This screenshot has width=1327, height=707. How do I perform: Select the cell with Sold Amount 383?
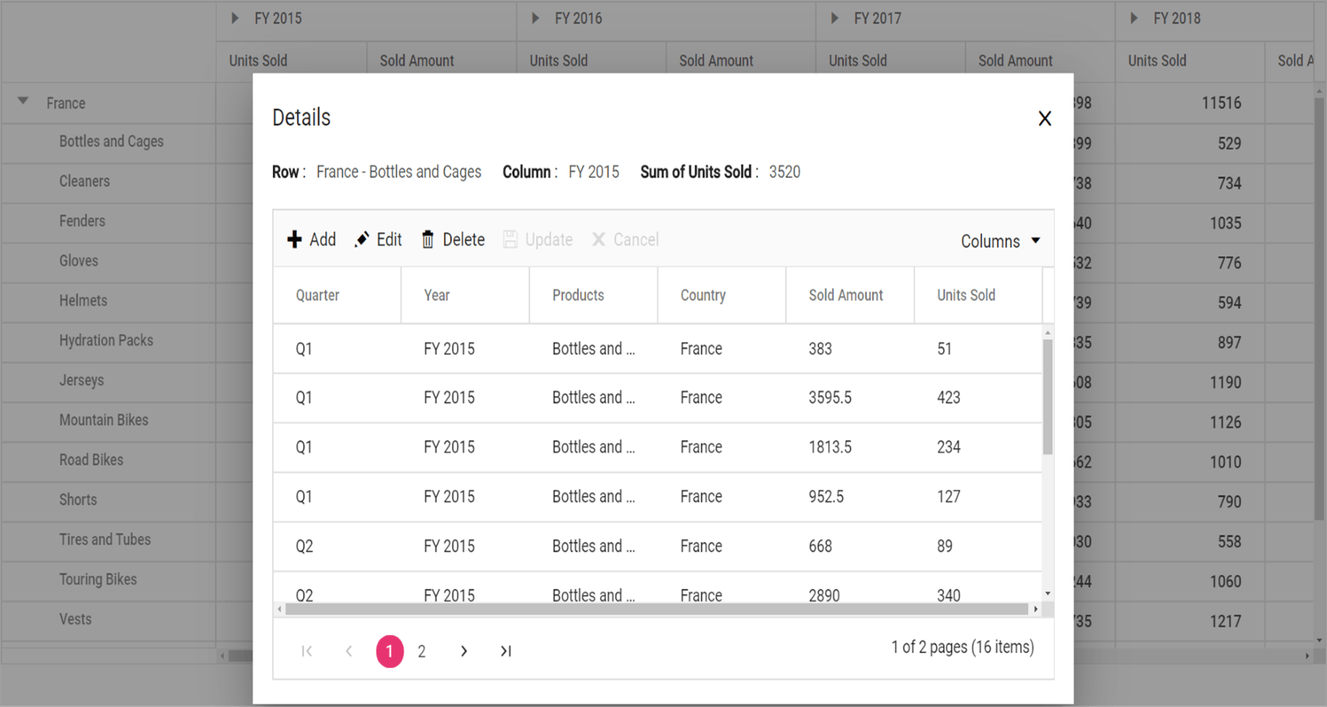point(849,349)
